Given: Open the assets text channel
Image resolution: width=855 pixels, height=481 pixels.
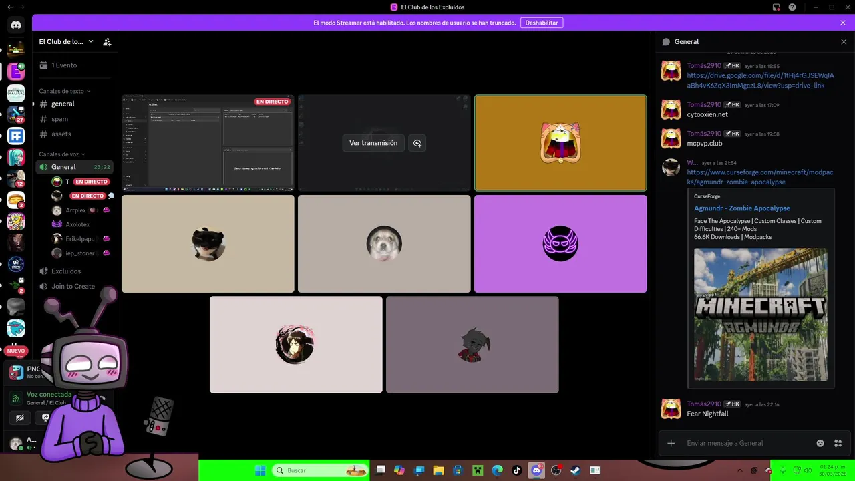Looking at the screenshot, I should tap(74, 134).
